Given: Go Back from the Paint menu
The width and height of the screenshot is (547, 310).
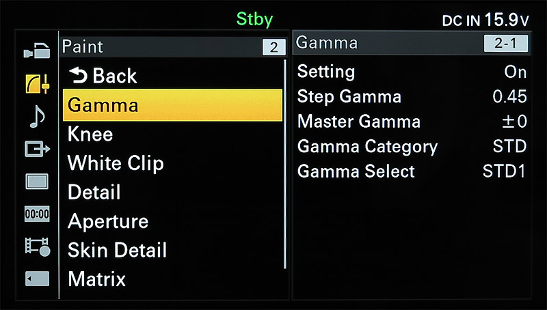Looking at the screenshot, I should 103,75.
